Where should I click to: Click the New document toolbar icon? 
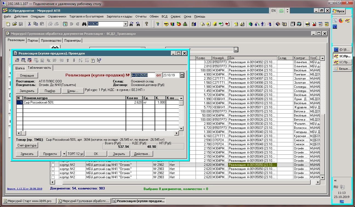pos(8,24)
